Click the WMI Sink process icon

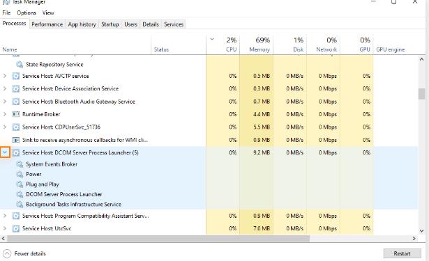tap(16, 140)
